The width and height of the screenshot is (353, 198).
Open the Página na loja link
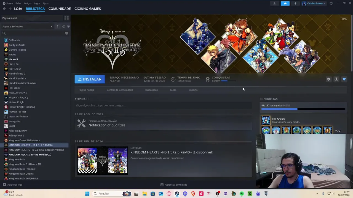click(x=86, y=90)
